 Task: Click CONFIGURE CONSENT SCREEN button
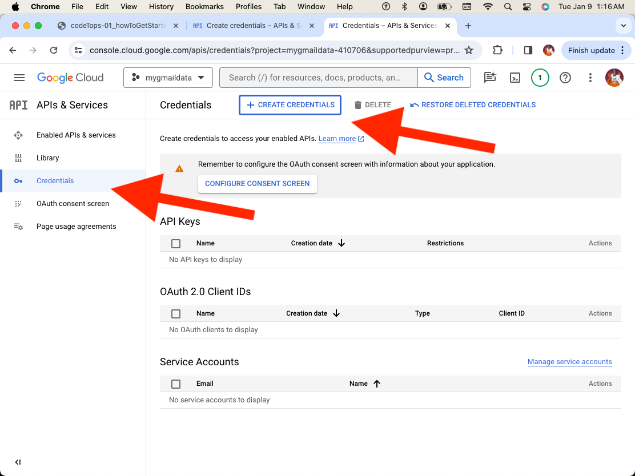tap(257, 183)
